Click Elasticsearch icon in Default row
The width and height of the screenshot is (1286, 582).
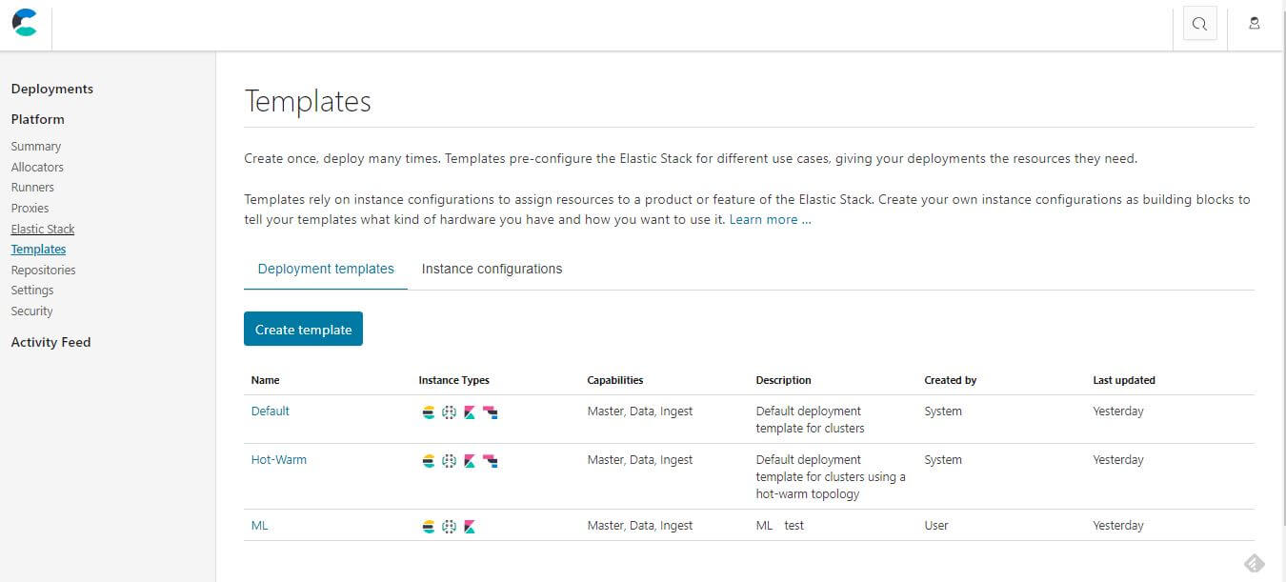(429, 412)
